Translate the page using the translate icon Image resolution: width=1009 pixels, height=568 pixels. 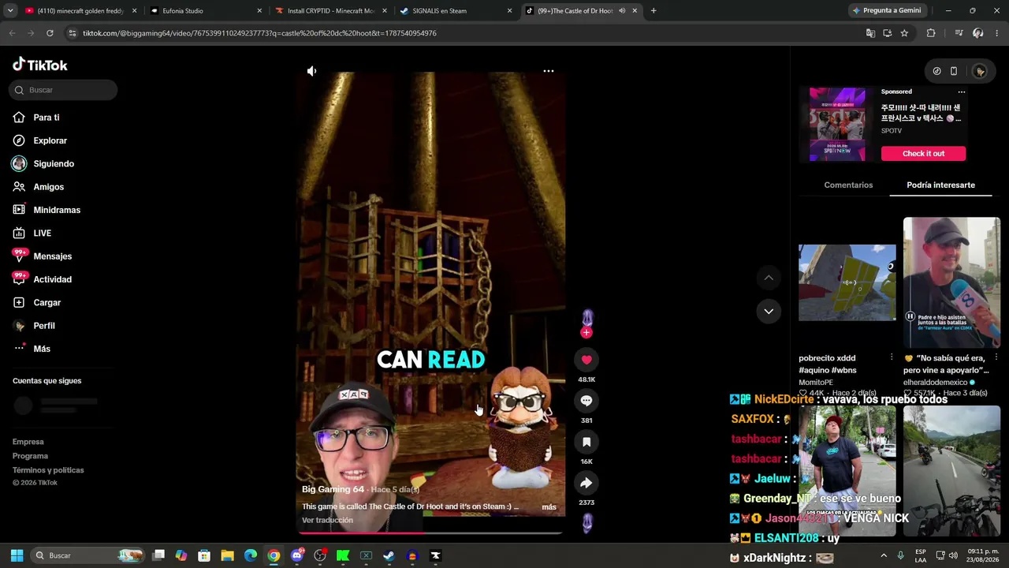[870, 33]
